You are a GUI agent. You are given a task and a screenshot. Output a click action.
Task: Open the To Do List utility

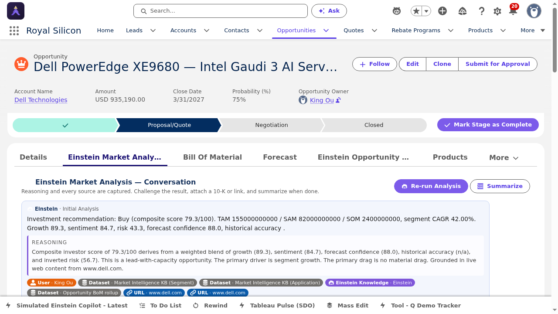[160, 306]
